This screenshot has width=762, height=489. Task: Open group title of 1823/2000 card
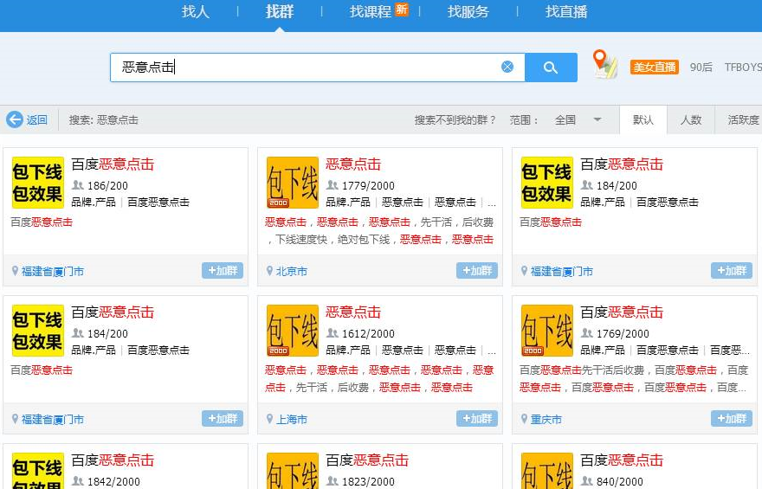367,460
